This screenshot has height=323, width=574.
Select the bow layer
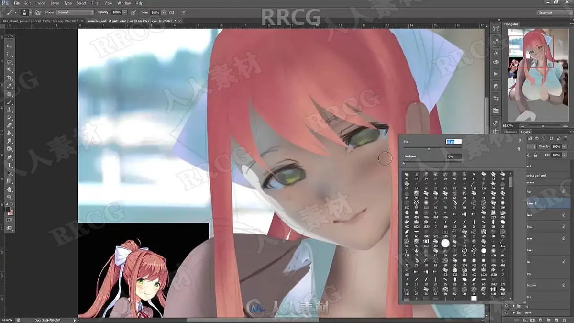pos(548,227)
